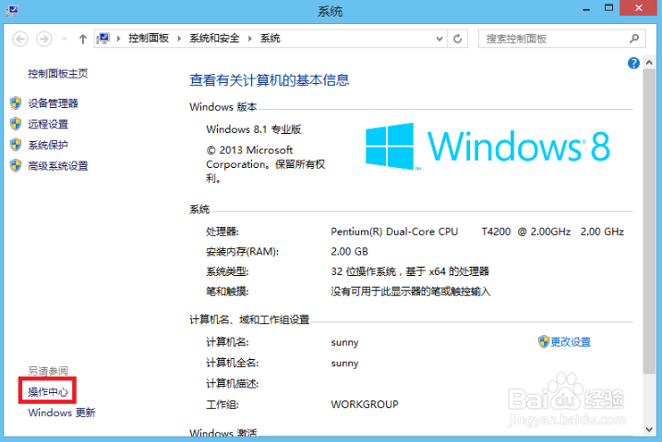Open 设备管理器 from the sidebar

pos(53,103)
